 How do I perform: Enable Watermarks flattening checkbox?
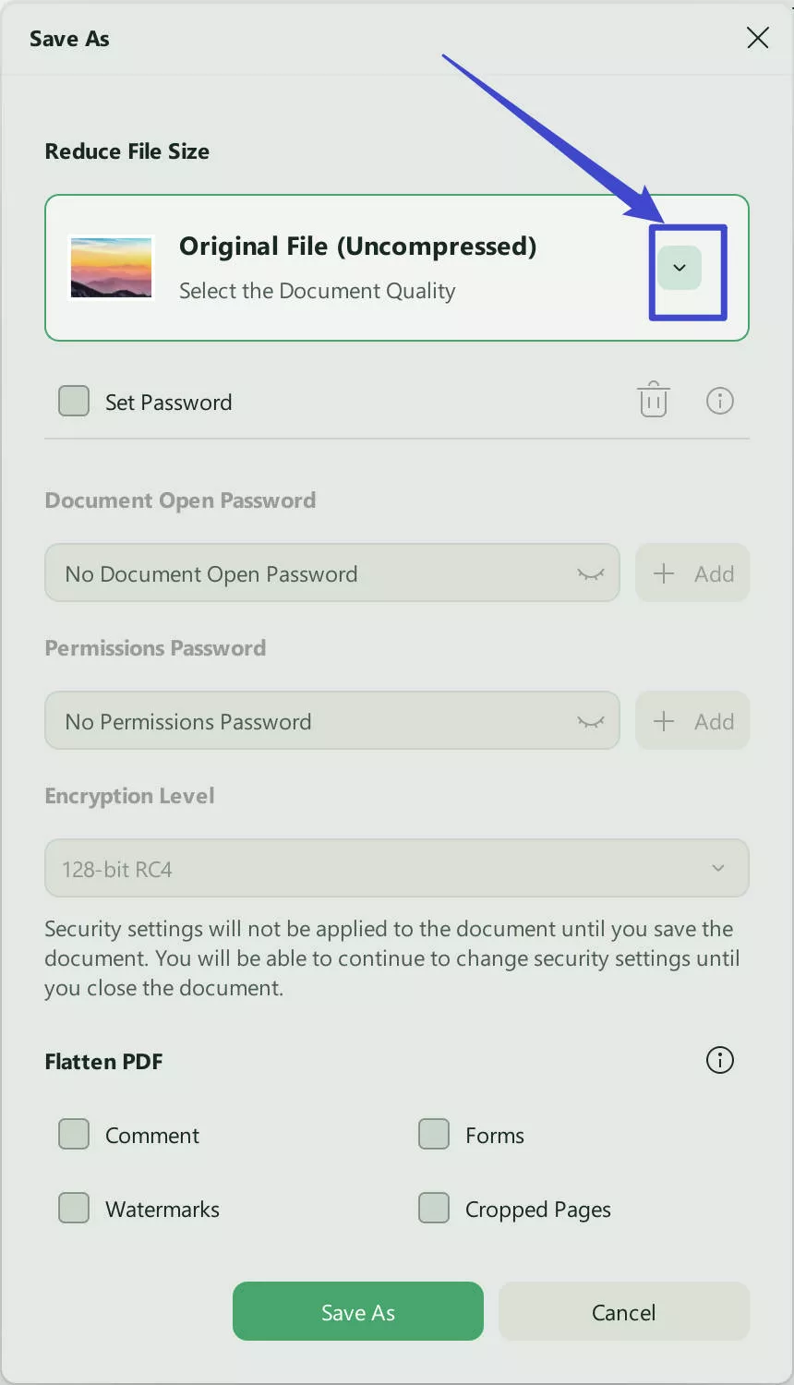(x=74, y=1208)
